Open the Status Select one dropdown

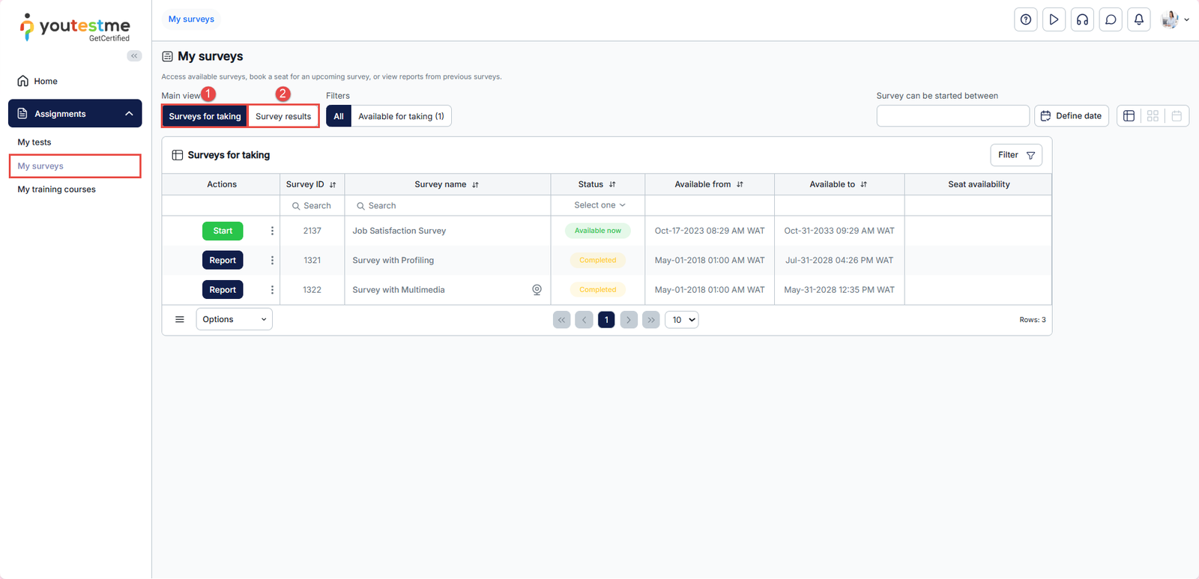click(x=599, y=205)
